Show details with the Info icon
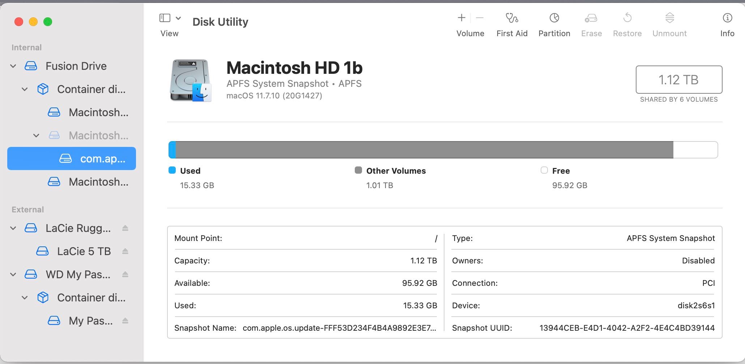Screen dimensions: 745x364 tap(727, 18)
